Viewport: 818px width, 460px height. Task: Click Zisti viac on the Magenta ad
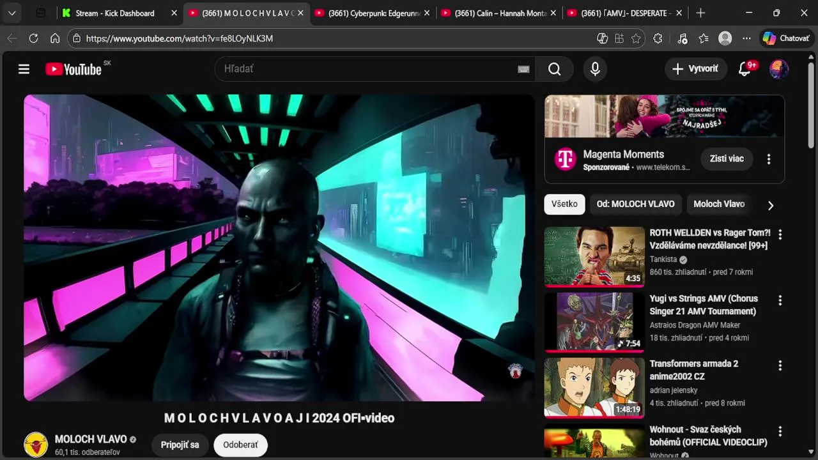point(727,158)
